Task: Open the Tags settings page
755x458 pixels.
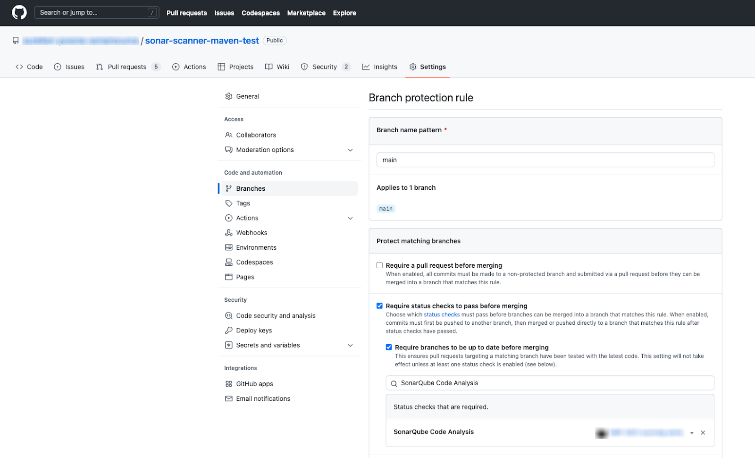Action: click(x=243, y=203)
